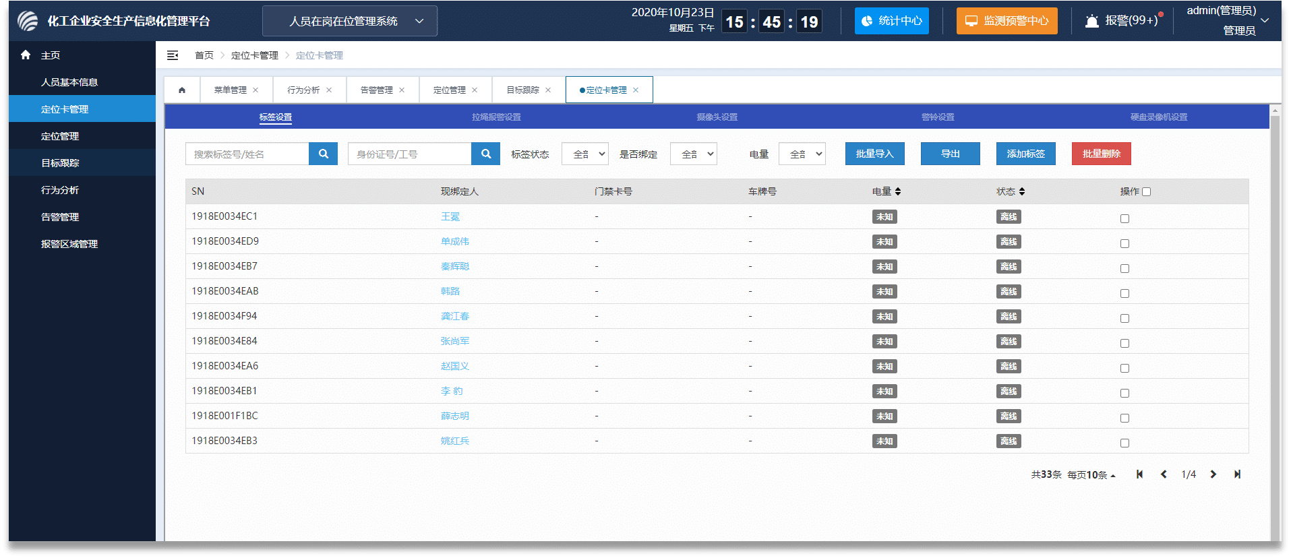
Task: Check the row for 1918E0034EB7
Action: tap(1124, 268)
